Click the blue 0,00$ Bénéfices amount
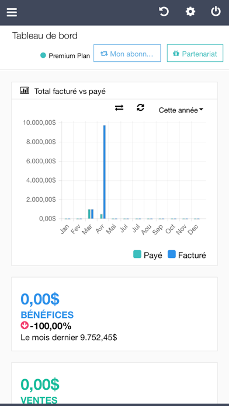This screenshot has height=406, width=229. (40, 299)
